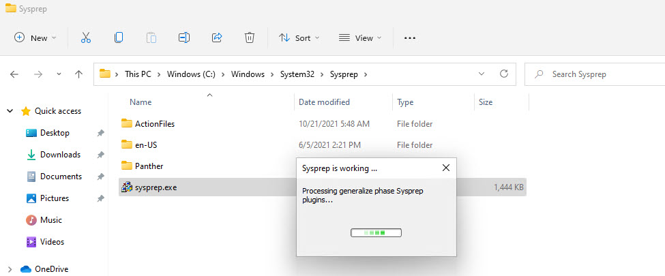Expand address bar history dropdown
This screenshot has width=665, height=276.
[482, 74]
